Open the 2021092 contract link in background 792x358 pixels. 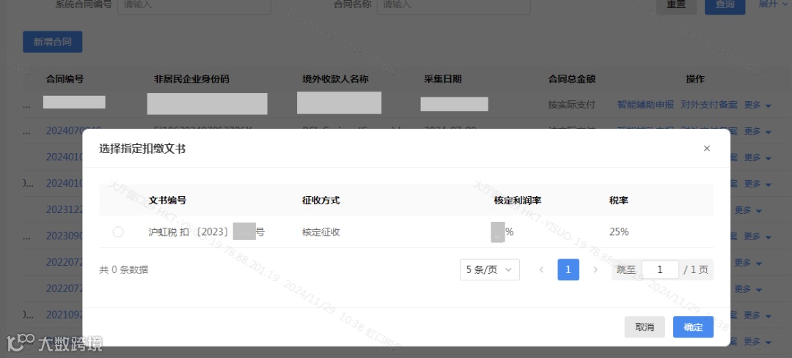click(64, 315)
